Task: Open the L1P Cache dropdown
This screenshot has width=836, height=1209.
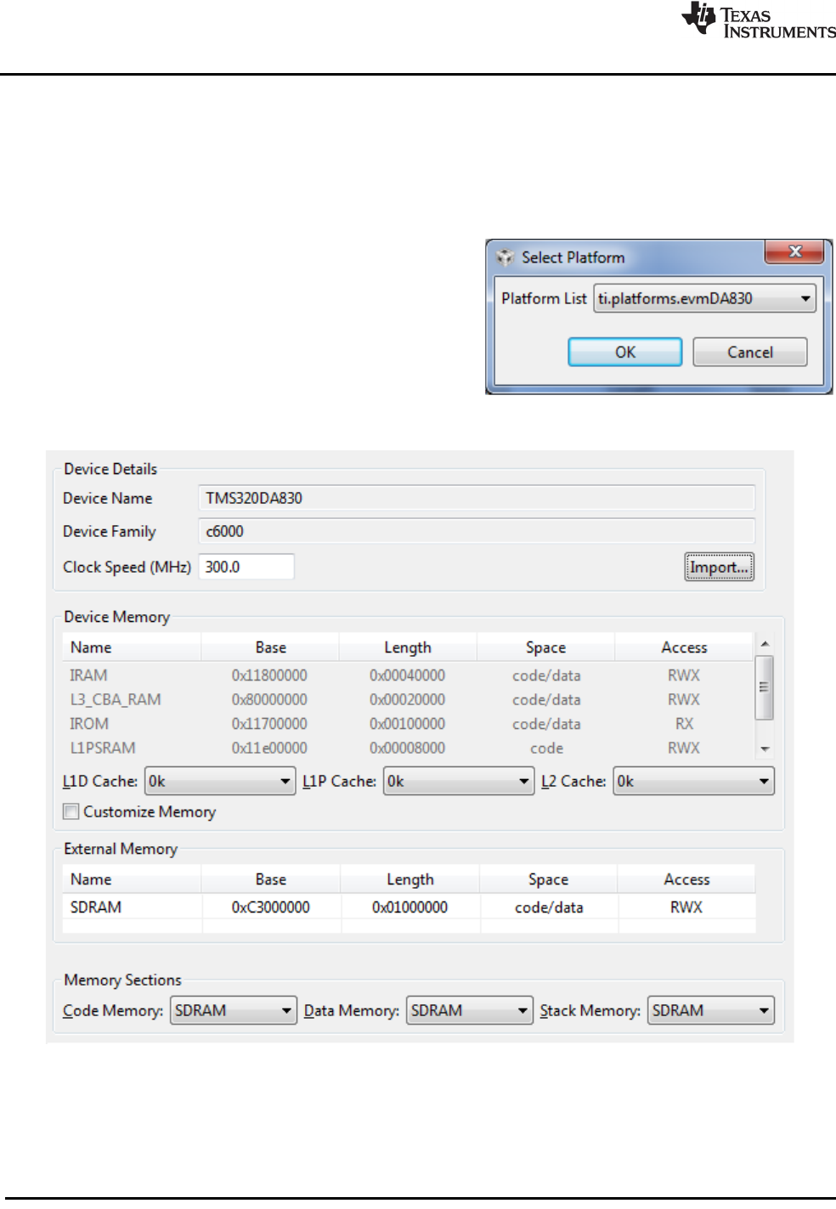Action: click(459, 781)
